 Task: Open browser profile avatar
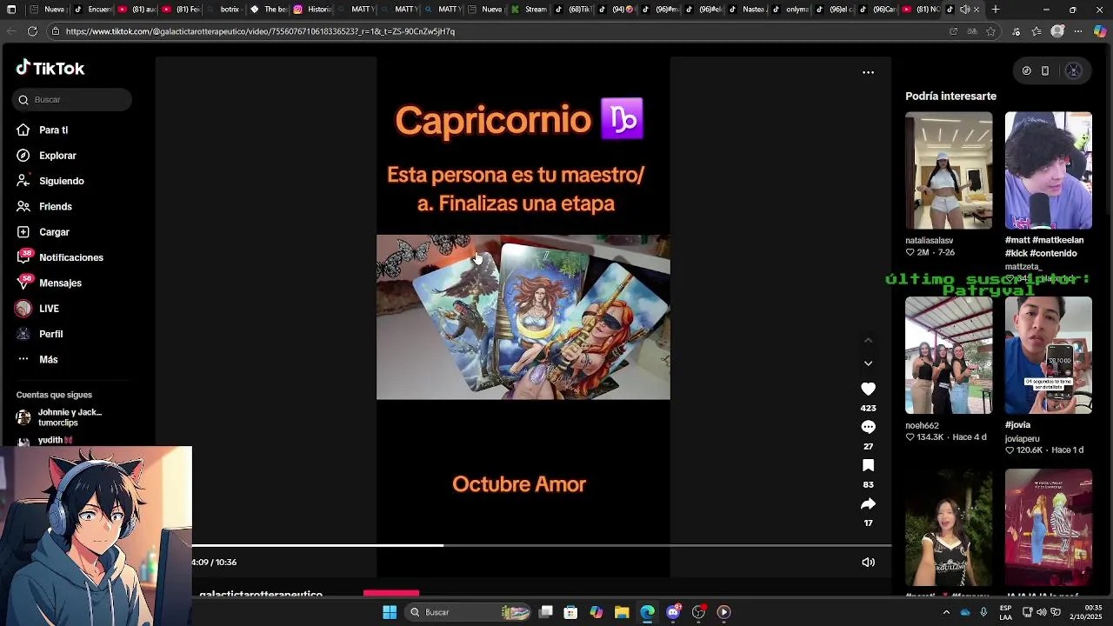[1057, 31]
